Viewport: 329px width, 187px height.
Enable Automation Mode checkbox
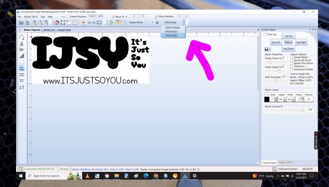(x=291, y=69)
